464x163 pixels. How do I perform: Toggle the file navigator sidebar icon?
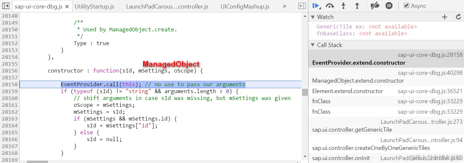click(x=6, y=6)
